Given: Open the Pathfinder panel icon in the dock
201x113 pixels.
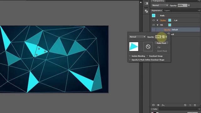Looking at the screenshot, I should [x=146, y=11].
